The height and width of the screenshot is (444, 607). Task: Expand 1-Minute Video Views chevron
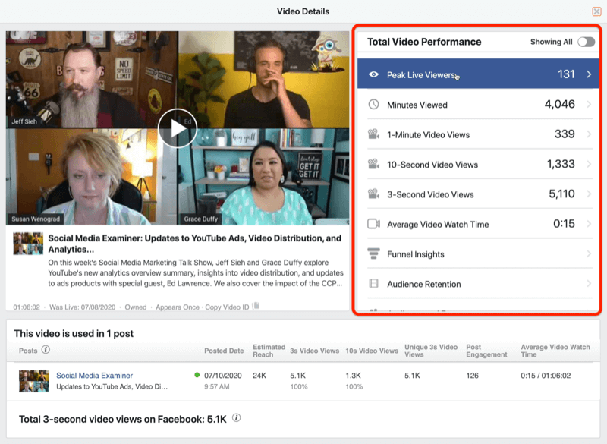(x=589, y=134)
